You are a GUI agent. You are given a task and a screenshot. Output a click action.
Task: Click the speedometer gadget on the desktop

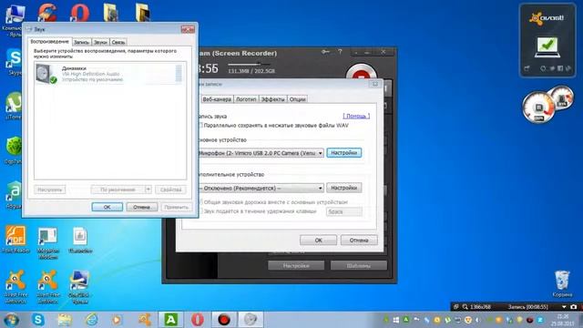click(x=538, y=108)
